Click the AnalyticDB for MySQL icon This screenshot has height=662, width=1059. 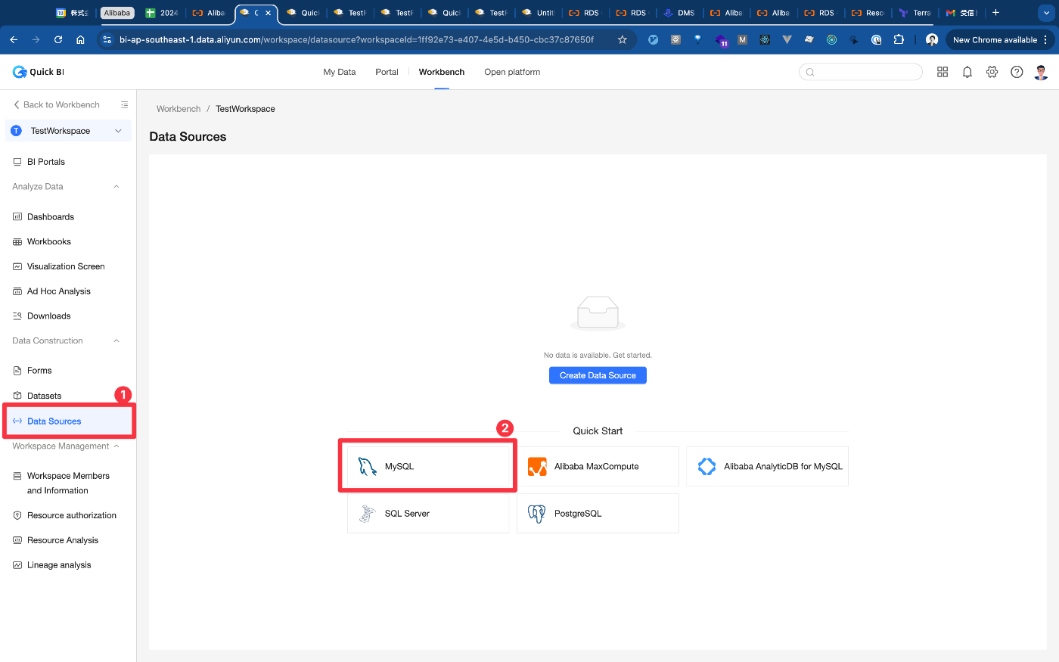pyautogui.click(x=707, y=467)
